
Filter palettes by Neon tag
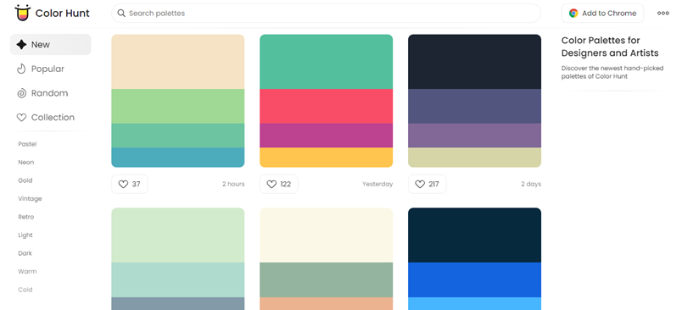[x=26, y=163]
